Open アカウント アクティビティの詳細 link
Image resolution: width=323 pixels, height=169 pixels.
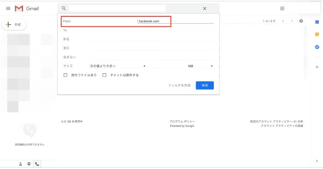pyautogui.click(x=282, y=126)
